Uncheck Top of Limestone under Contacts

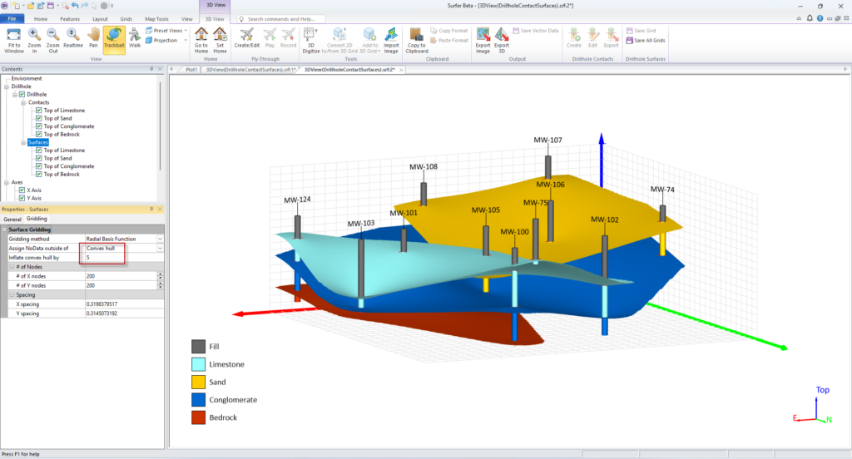coord(38,111)
